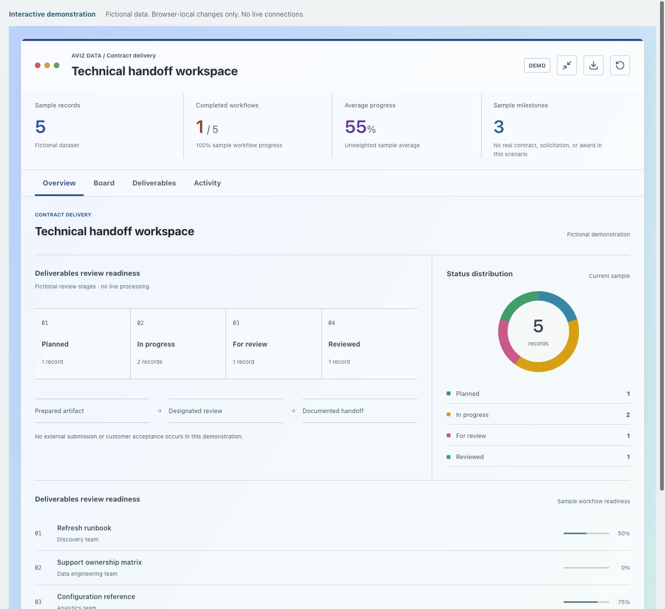Click the Sample workflow readiness label
Screen dimensions: 665x609
tap(594, 501)
